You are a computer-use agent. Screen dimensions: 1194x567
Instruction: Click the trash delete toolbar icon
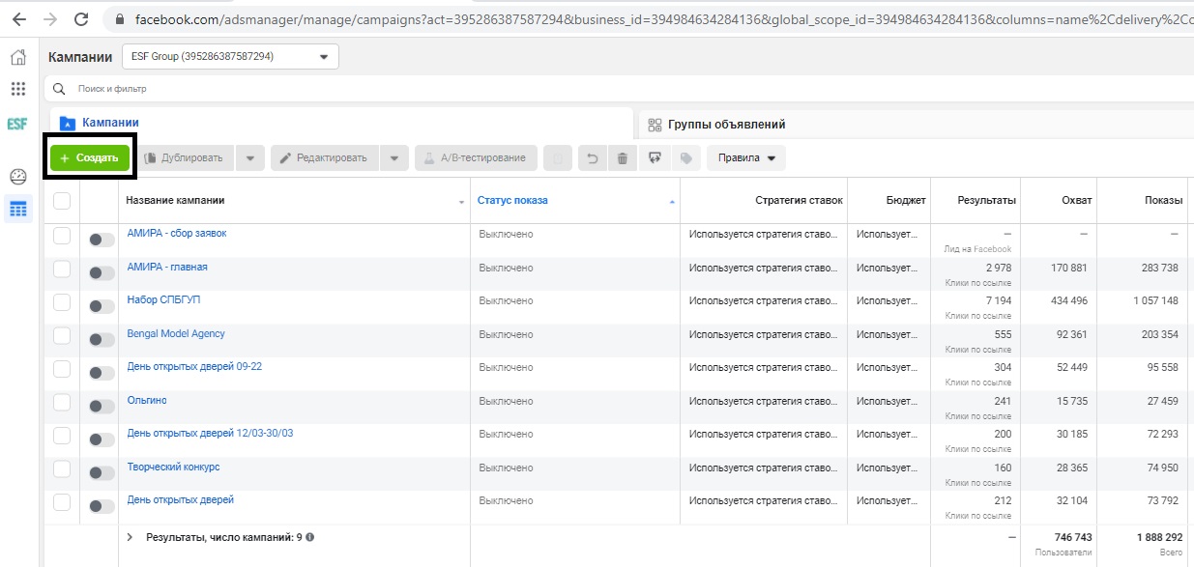[x=623, y=158]
